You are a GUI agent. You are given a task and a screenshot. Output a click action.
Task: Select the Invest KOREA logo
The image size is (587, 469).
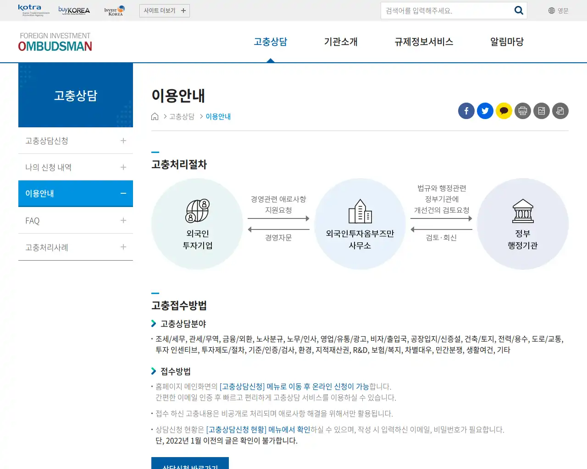(x=114, y=10)
